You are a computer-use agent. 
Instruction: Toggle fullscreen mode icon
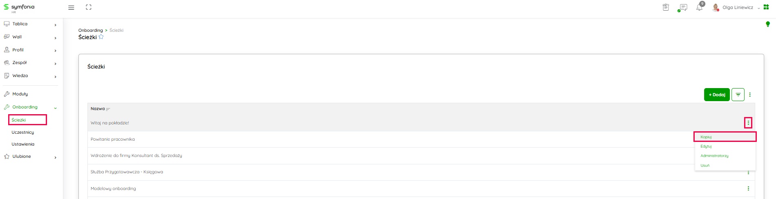pos(89,7)
